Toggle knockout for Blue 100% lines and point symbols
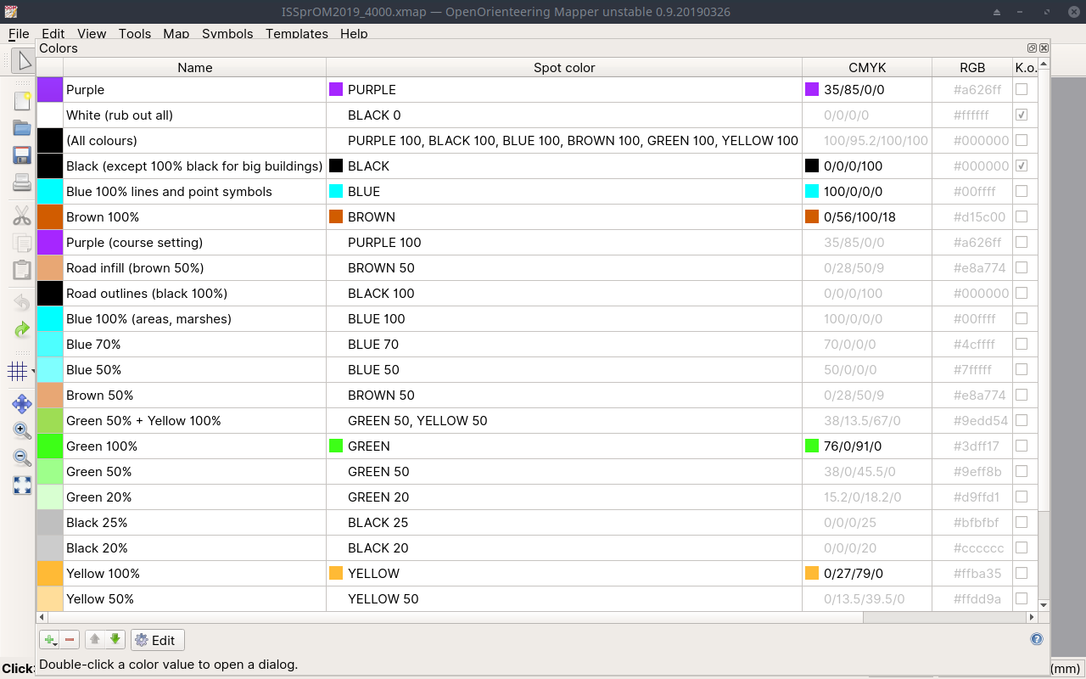 tap(1022, 191)
